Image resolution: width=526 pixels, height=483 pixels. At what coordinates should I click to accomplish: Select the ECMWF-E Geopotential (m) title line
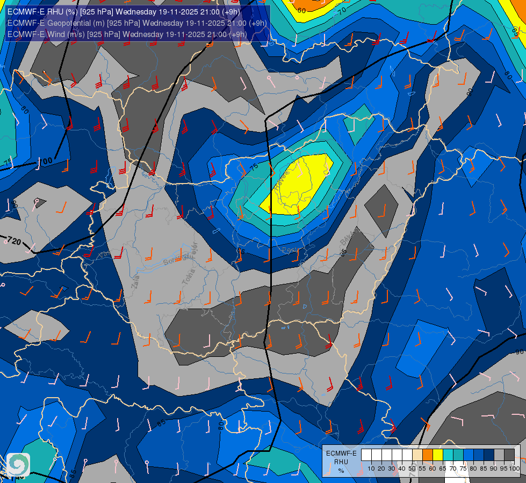[x=137, y=23]
